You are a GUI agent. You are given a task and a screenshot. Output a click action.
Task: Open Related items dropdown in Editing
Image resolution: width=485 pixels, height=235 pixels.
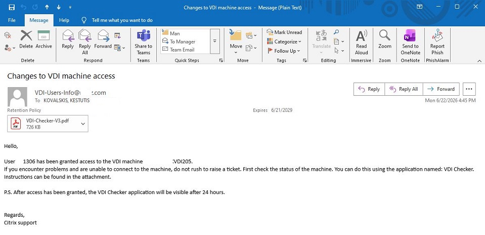pyautogui.click(x=338, y=41)
